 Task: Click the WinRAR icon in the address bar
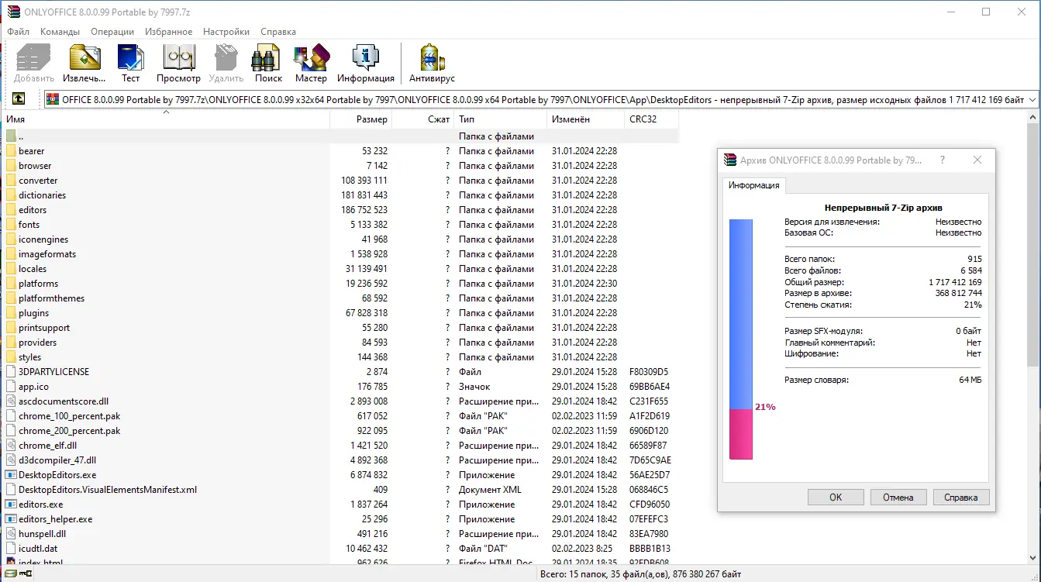(53, 99)
